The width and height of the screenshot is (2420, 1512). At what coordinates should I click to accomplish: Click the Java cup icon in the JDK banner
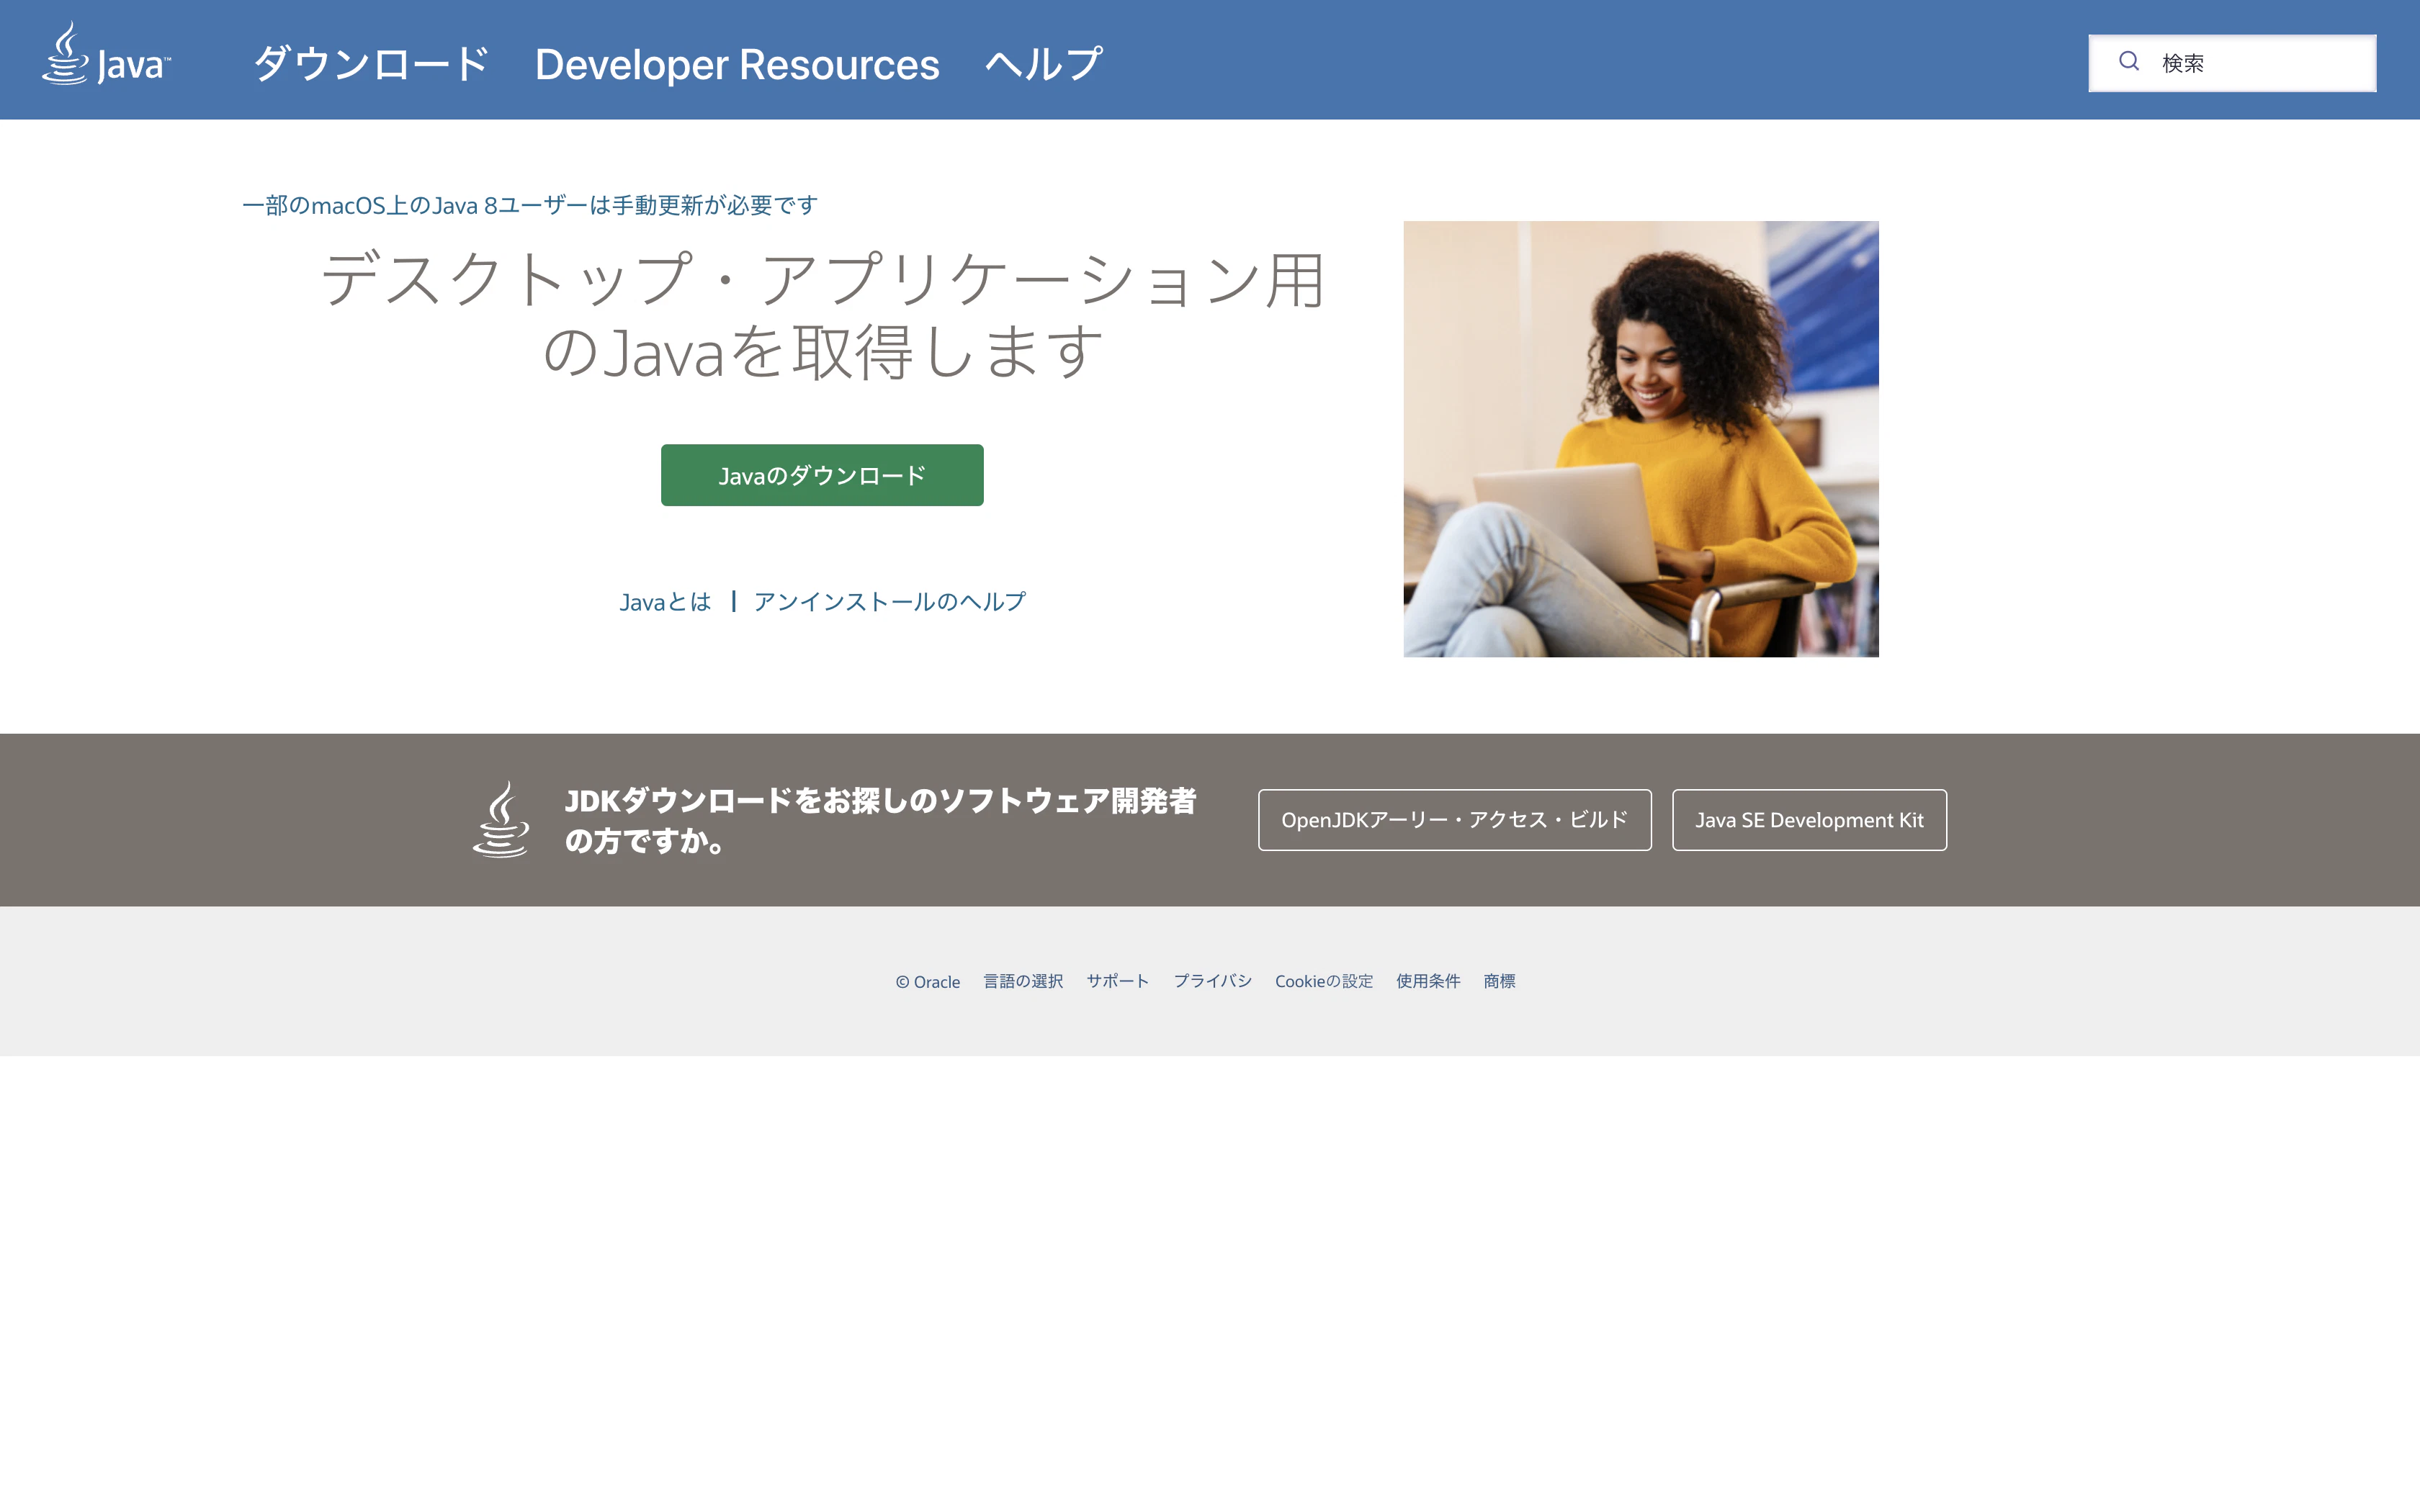[x=501, y=819]
